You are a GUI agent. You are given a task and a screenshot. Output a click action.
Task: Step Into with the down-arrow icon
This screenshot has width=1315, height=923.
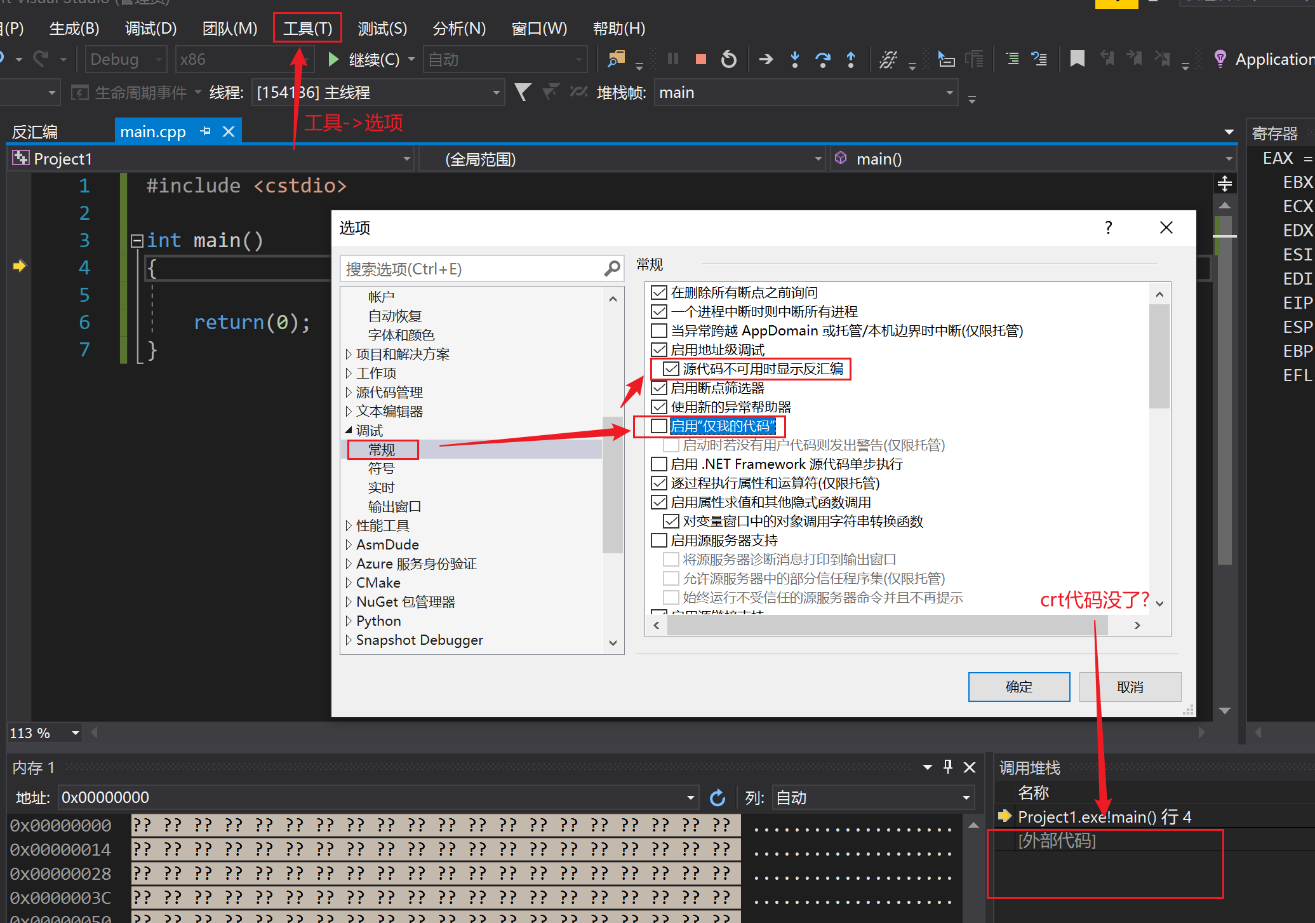[794, 60]
